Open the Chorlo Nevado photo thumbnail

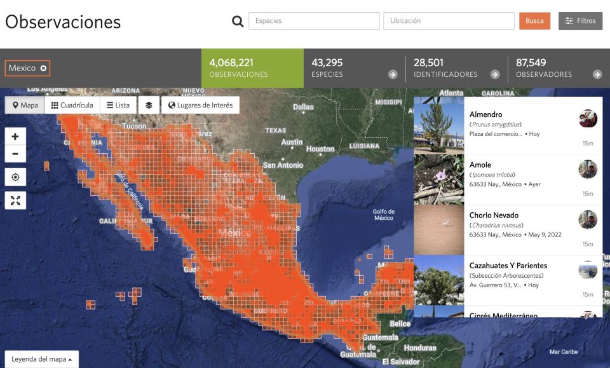click(x=439, y=230)
